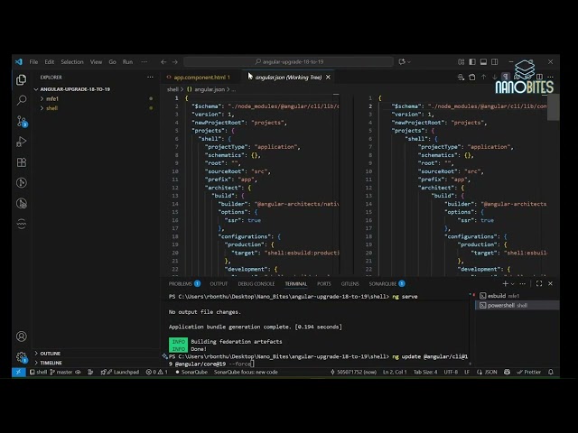Open the SonarQube view in activity bar
The width and height of the screenshot is (578, 433).
(x=22, y=224)
